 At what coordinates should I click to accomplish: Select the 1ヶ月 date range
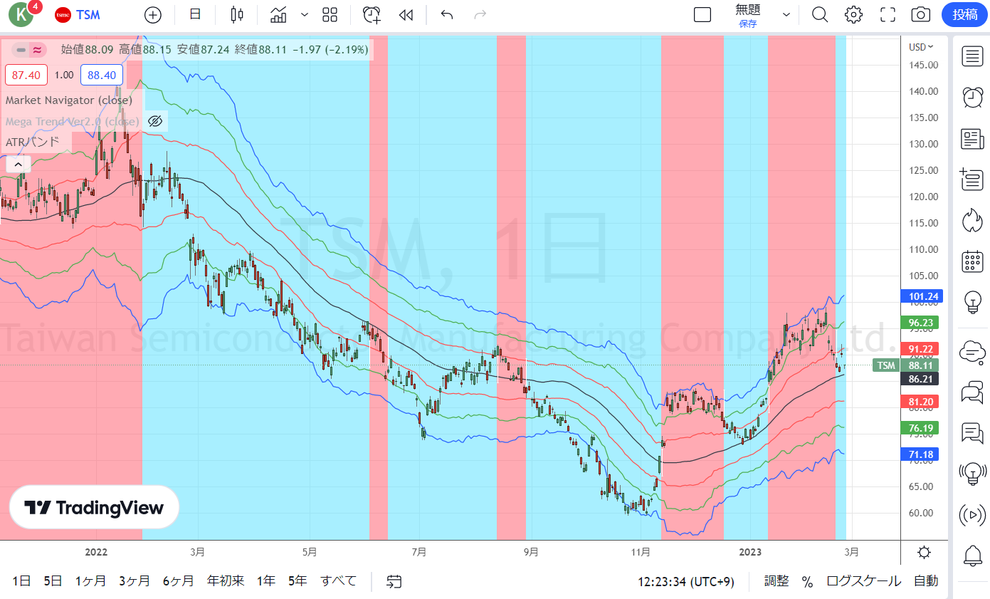click(x=90, y=581)
